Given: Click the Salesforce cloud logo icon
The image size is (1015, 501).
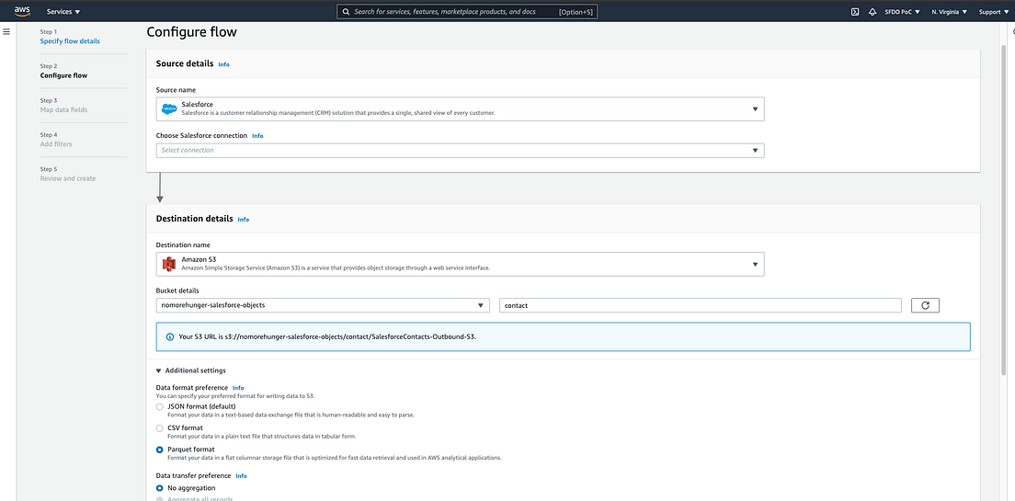Looking at the screenshot, I should (169, 108).
